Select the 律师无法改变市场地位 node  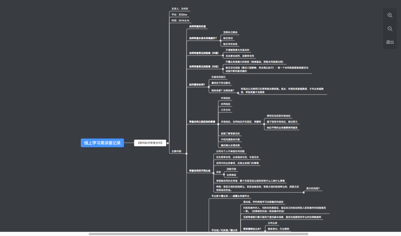(x=279, y=116)
